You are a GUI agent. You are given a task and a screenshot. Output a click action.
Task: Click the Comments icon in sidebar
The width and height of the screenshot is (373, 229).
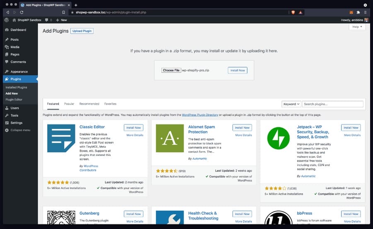point(7,62)
